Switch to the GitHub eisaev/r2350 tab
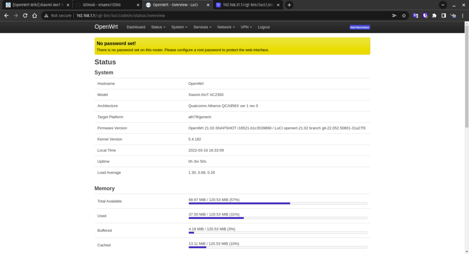The width and height of the screenshot is (469, 254). click(104, 5)
